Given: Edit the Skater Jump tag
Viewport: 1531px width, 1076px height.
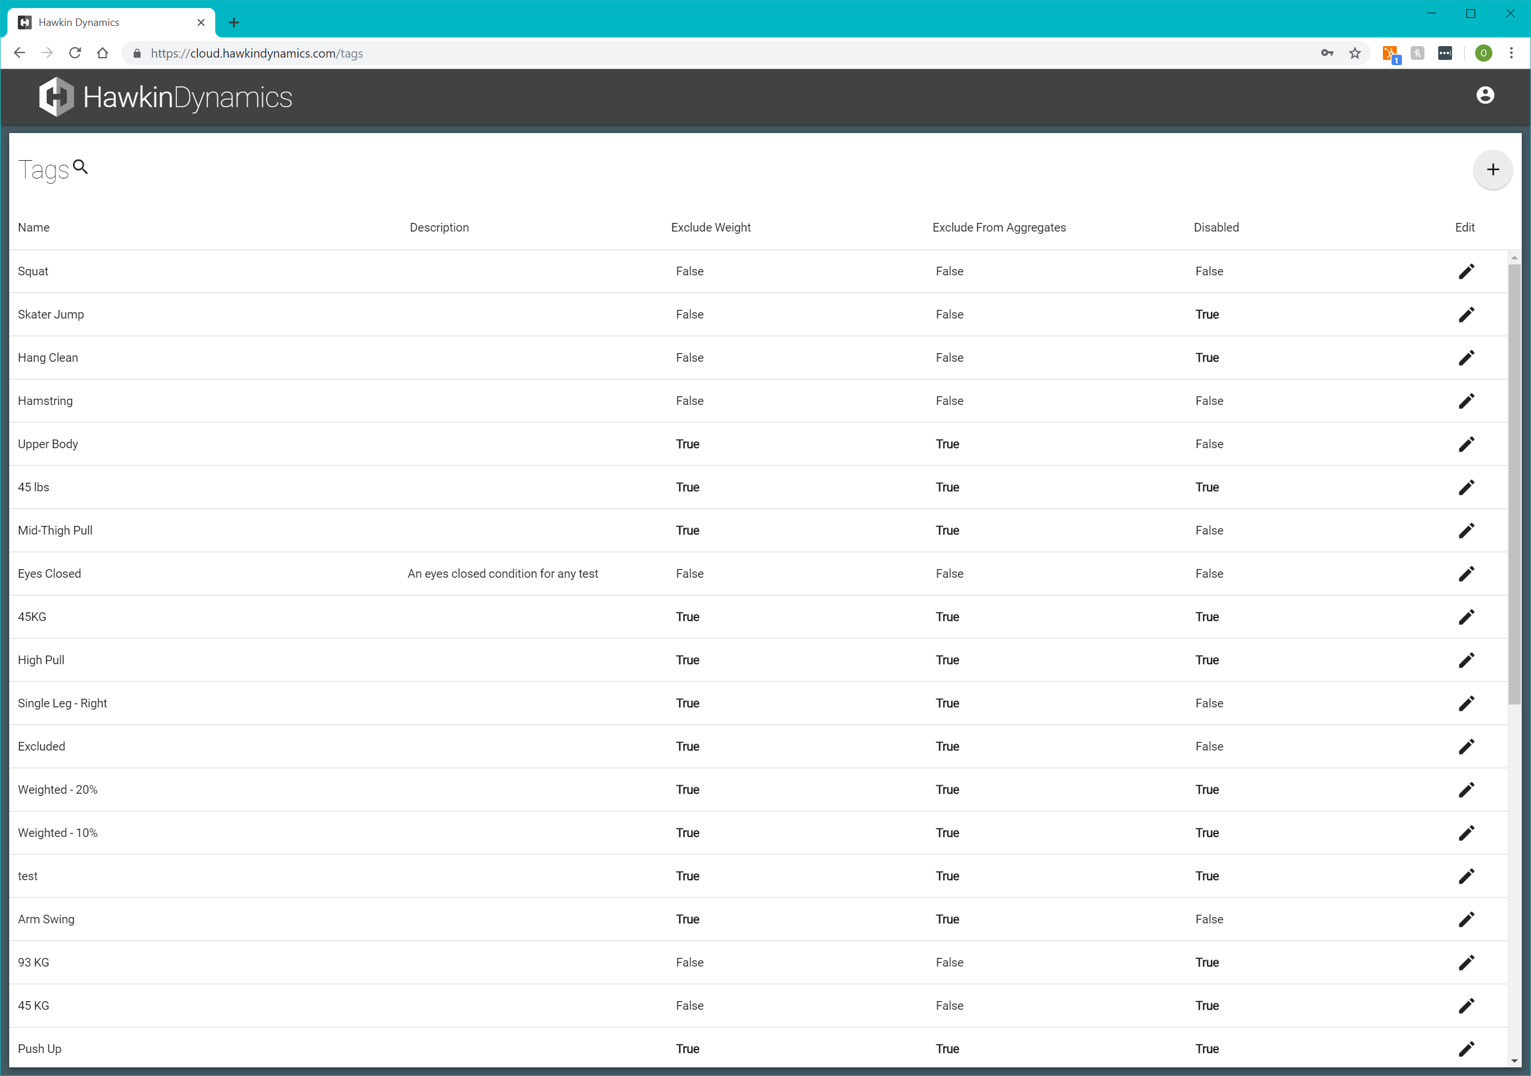Looking at the screenshot, I should pyautogui.click(x=1466, y=315).
